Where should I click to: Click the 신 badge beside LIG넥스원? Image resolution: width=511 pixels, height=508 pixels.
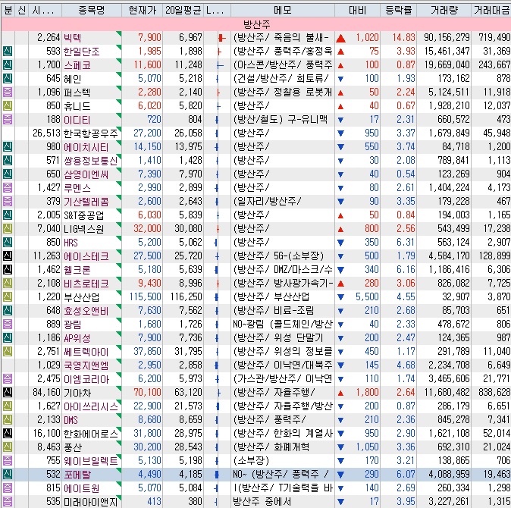[x=8, y=229]
